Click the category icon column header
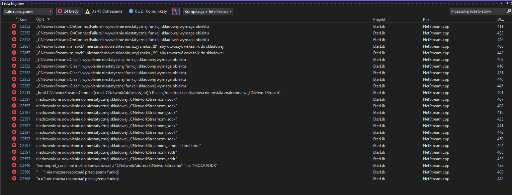Screen dimensions: 512x195 [16, 19]
